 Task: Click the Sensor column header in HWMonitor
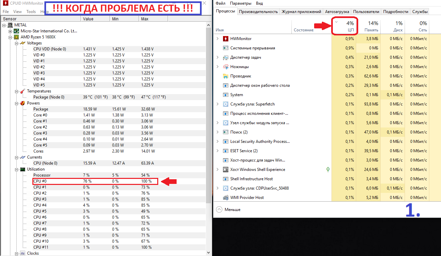(40, 19)
